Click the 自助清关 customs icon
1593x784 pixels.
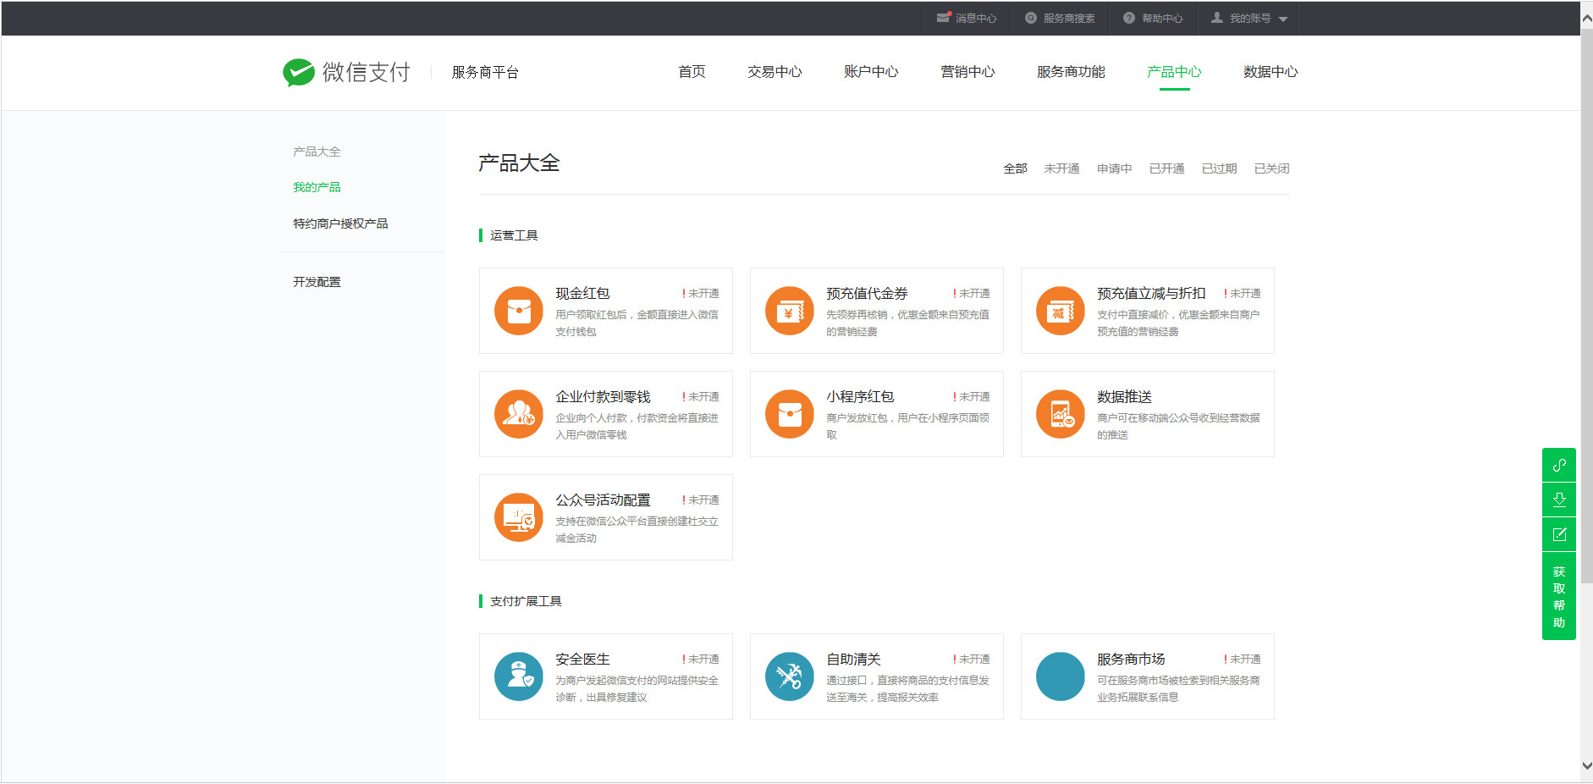(x=789, y=676)
